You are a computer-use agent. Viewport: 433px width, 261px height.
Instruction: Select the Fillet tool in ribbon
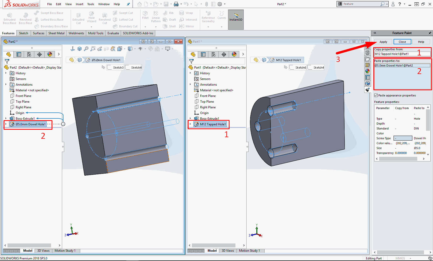click(145, 14)
